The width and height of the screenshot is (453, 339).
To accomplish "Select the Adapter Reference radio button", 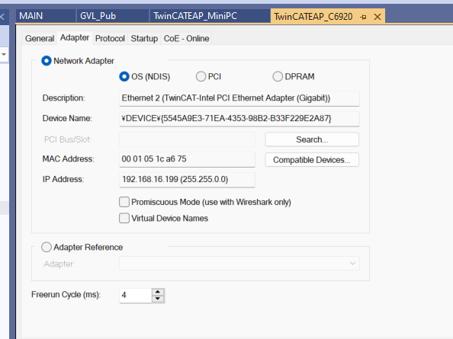I will (x=47, y=248).
